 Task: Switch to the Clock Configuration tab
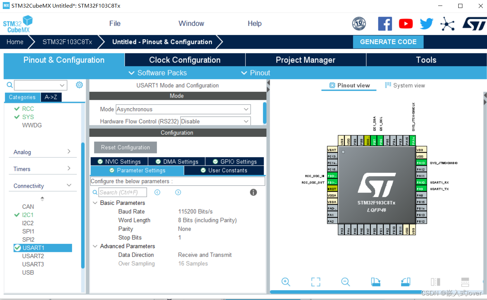point(184,60)
